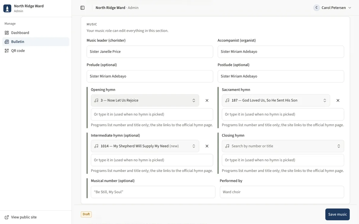Screen dimensions: 359x224
Task: Focus the Sacrament hymn type-it-in field
Action: 283,114
